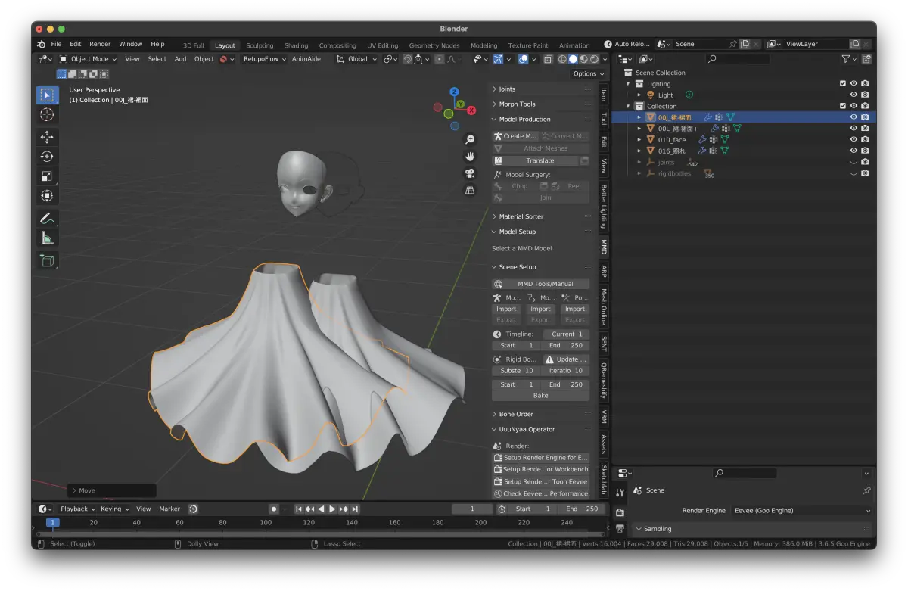Select solid viewport shading mode
This screenshot has height=591, width=908.
coord(573,59)
